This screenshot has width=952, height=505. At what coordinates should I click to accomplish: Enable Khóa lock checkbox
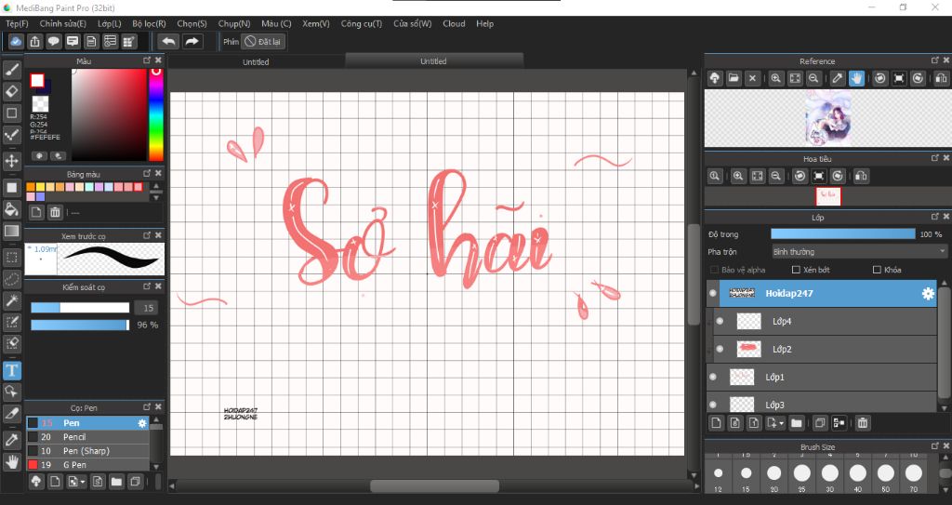(x=877, y=270)
